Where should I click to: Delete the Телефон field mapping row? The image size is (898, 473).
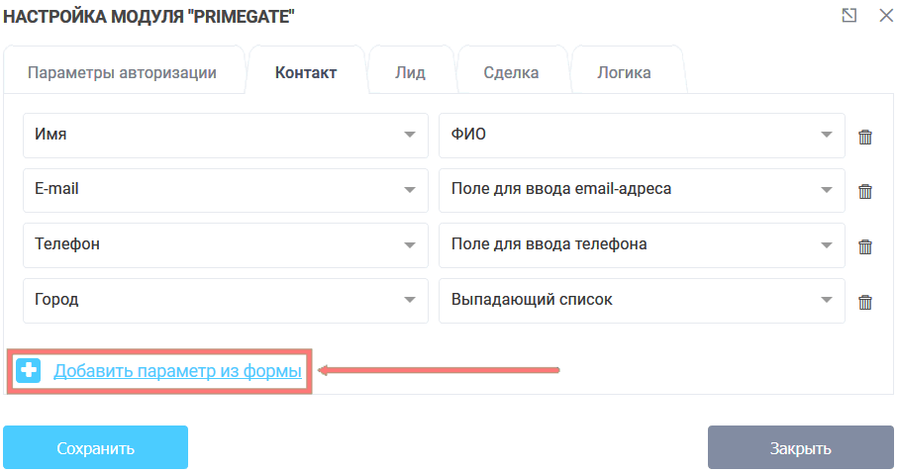pyautogui.click(x=864, y=246)
